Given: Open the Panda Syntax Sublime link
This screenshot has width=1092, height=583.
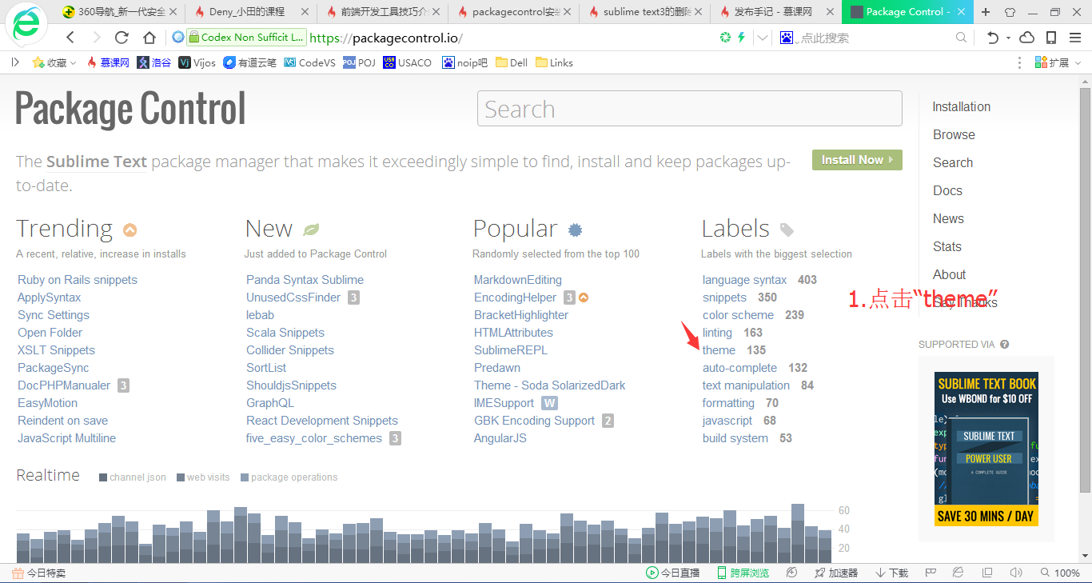Looking at the screenshot, I should coord(305,280).
